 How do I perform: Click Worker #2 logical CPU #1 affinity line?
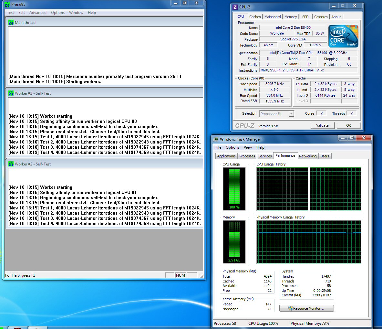(72, 192)
